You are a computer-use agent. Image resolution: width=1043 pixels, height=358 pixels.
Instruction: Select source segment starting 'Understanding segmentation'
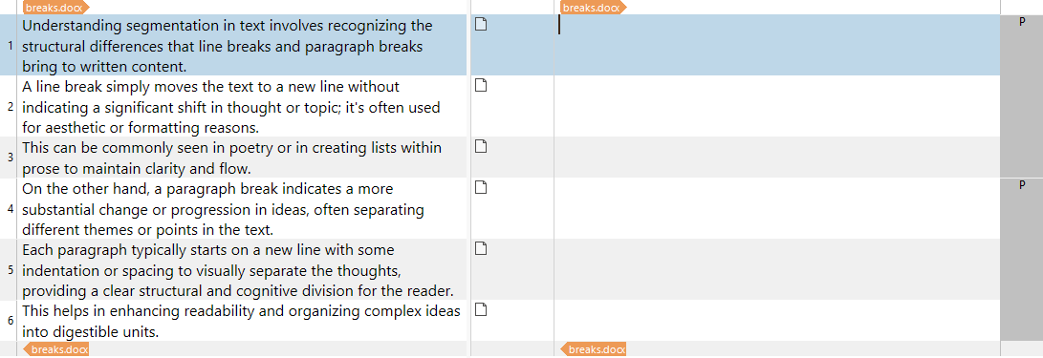click(x=244, y=45)
